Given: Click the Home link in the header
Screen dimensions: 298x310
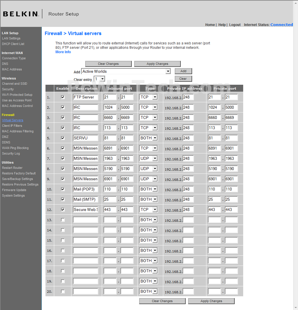Looking at the screenshot, I should (210, 25).
